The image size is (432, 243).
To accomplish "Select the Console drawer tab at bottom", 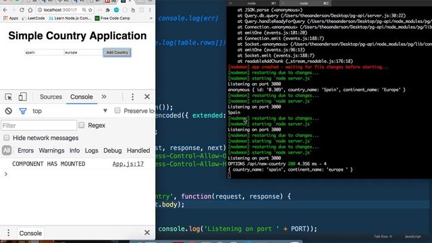I will [x=30, y=233].
